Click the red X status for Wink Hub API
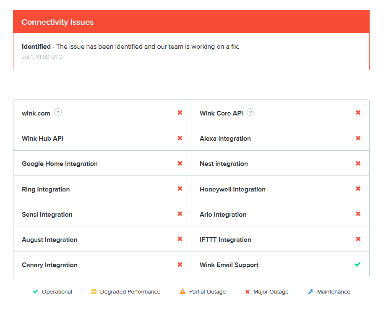Viewport: 386px width, 320px height. point(180,138)
